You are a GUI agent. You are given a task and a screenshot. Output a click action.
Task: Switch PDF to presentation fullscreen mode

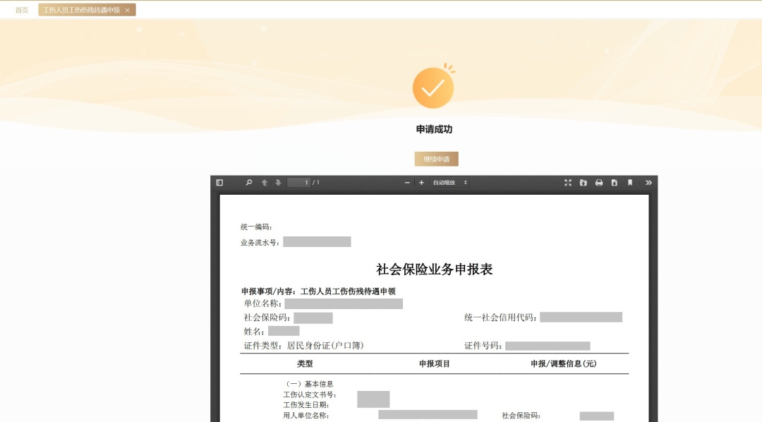pos(568,183)
